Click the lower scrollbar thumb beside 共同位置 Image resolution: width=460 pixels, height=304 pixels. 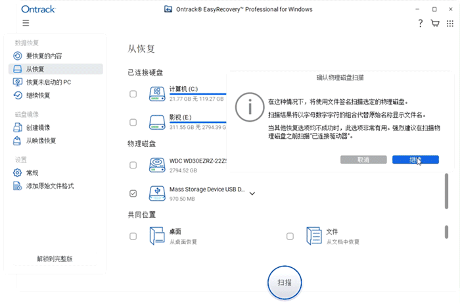click(446, 232)
